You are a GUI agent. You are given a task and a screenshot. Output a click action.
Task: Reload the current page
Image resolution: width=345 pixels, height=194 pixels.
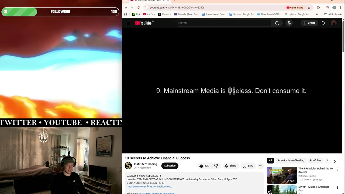pyautogui.click(x=139, y=8)
